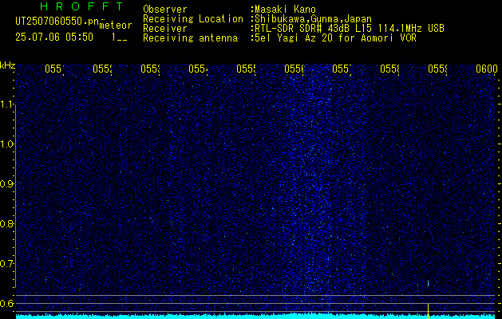
Task: Click the date stamp 25.07.06 05:50
Action: 54,37
